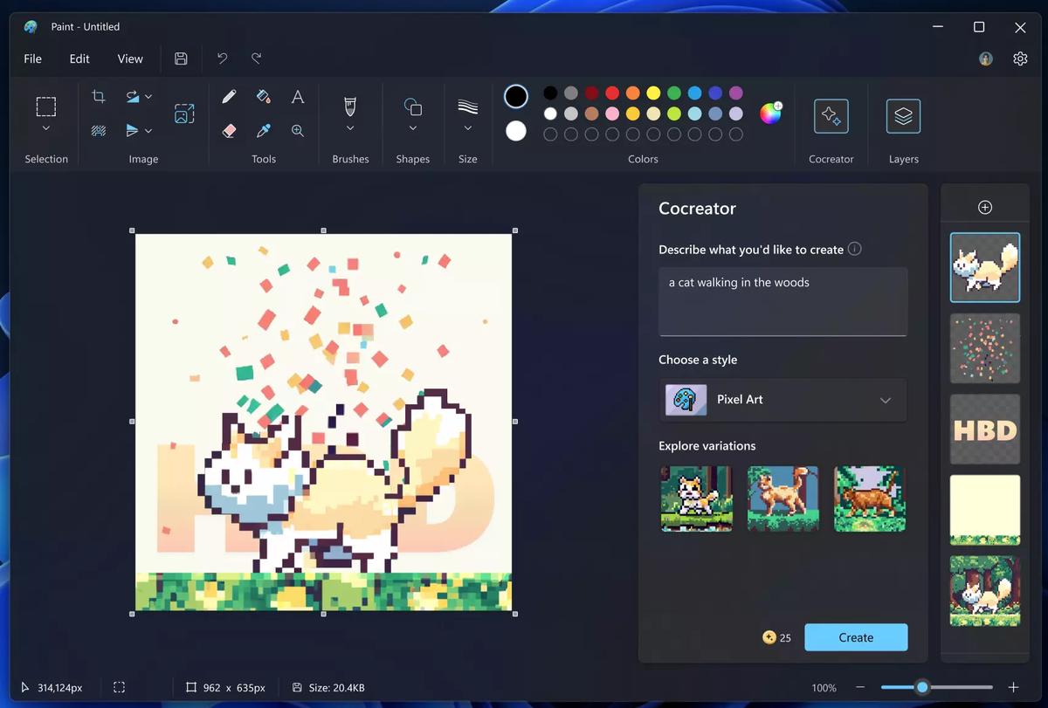Viewport: 1048px width, 708px height.
Task: Click the Shapes tool icon
Action: pyautogui.click(x=413, y=107)
